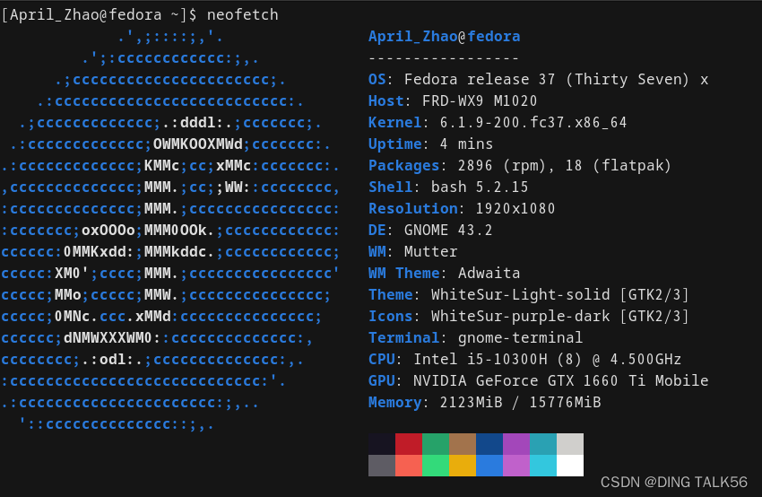Click the WM value 'Mutter'
Viewport: 762px width, 497px height.
click(430, 251)
